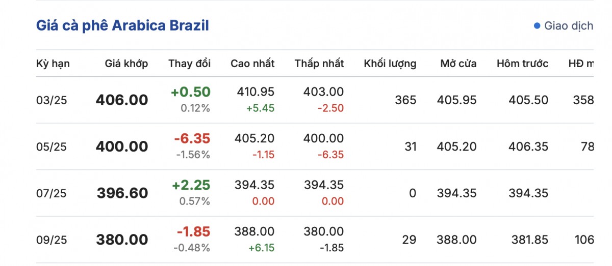Click the Hôm trước column header

tap(522, 64)
